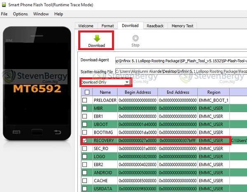Check the LOGO partition checkbox
The width and height of the screenshot is (247, 192).
[x=84, y=156]
